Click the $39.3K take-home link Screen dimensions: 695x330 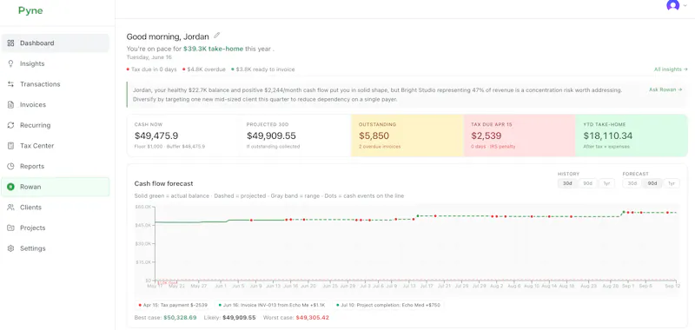coord(213,49)
